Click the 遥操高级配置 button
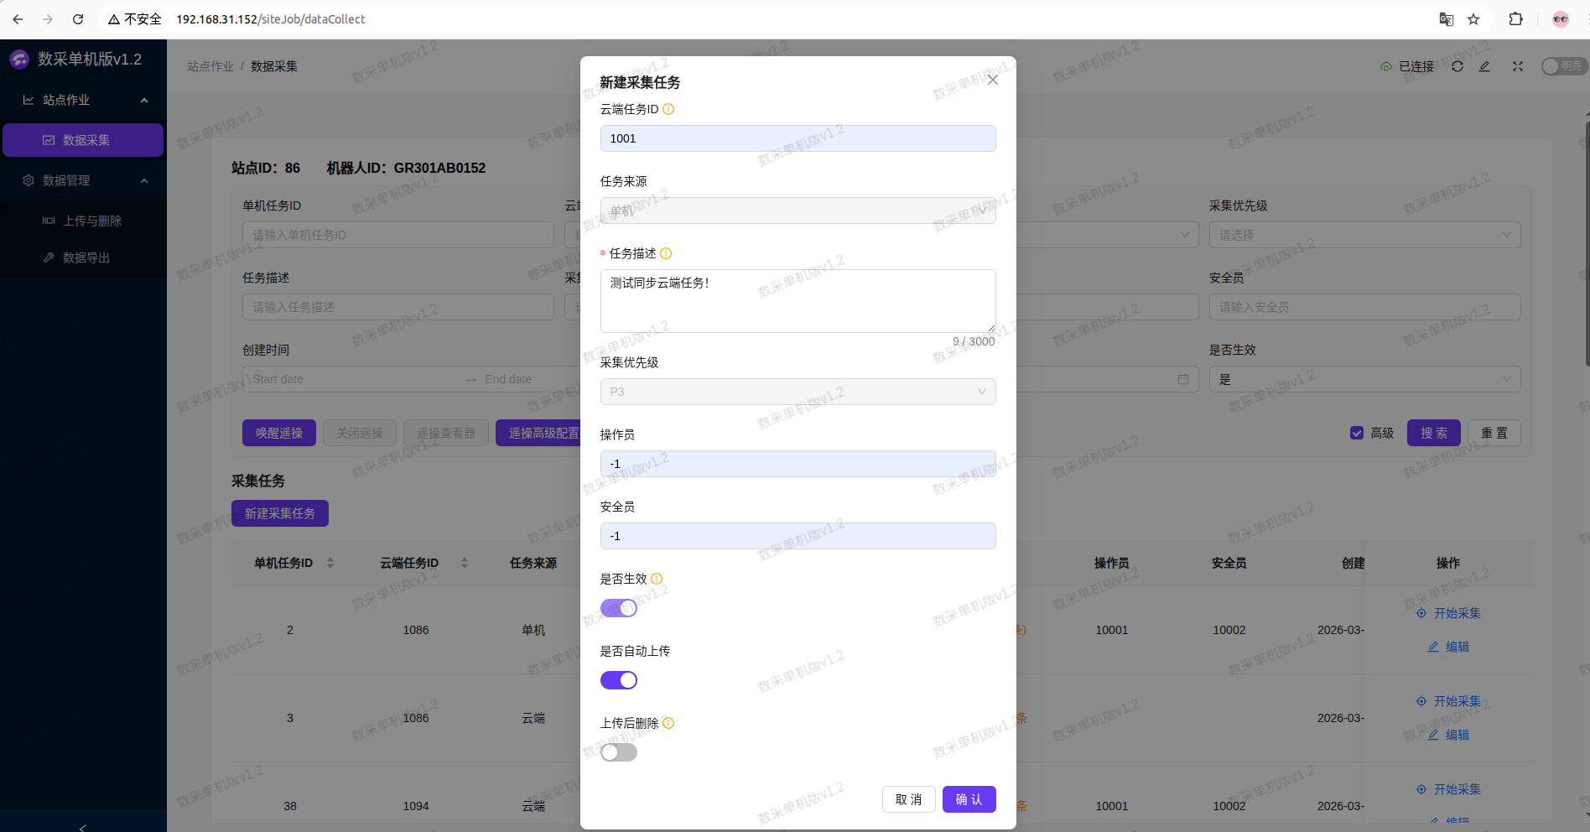The height and width of the screenshot is (832, 1590). [538, 433]
